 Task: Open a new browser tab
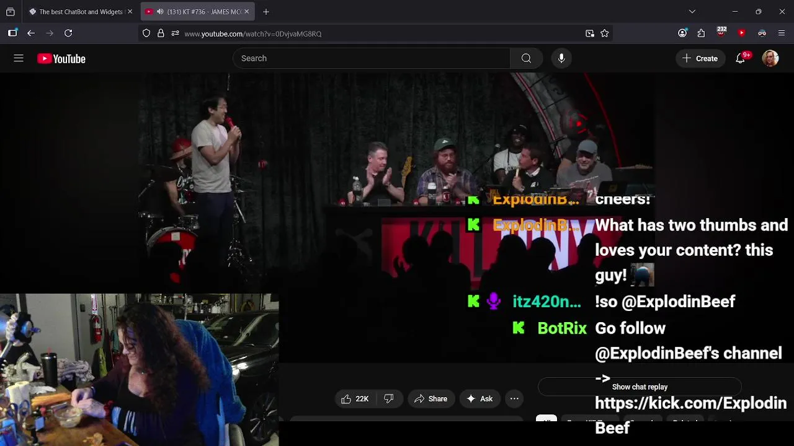(265, 12)
